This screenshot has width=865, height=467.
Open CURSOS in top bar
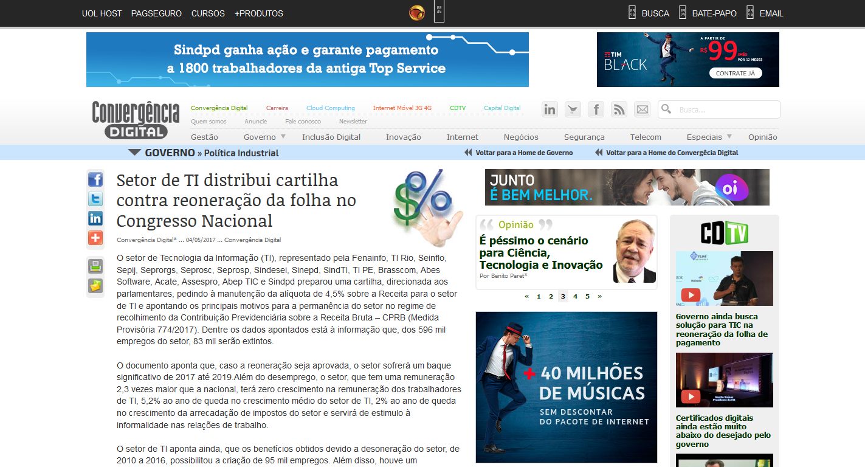coord(208,13)
